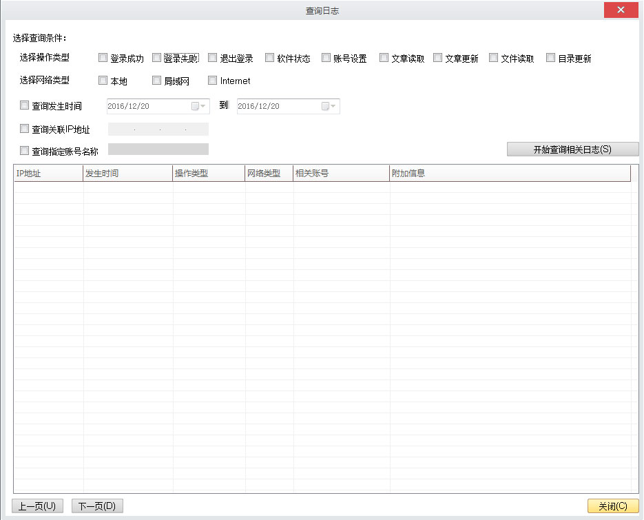Click the account name input field
Screen dimensions: 644x520
click(158, 149)
